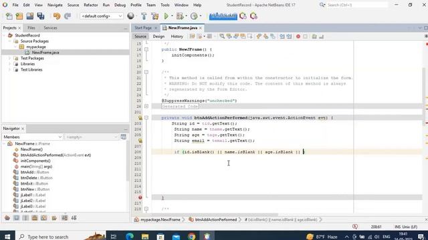Collapse the StudentRecord project node
The height and width of the screenshot is (240, 428).
click(x=5, y=35)
